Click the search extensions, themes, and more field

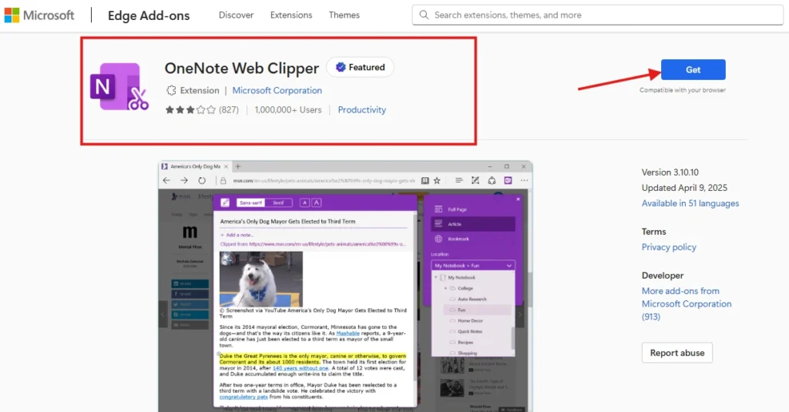pyautogui.click(x=597, y=15)
